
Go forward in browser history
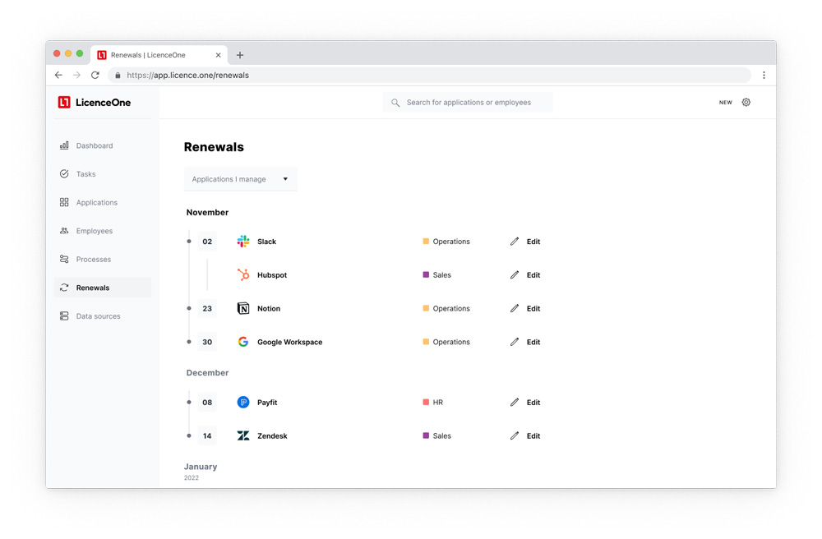tap(76, 75)
